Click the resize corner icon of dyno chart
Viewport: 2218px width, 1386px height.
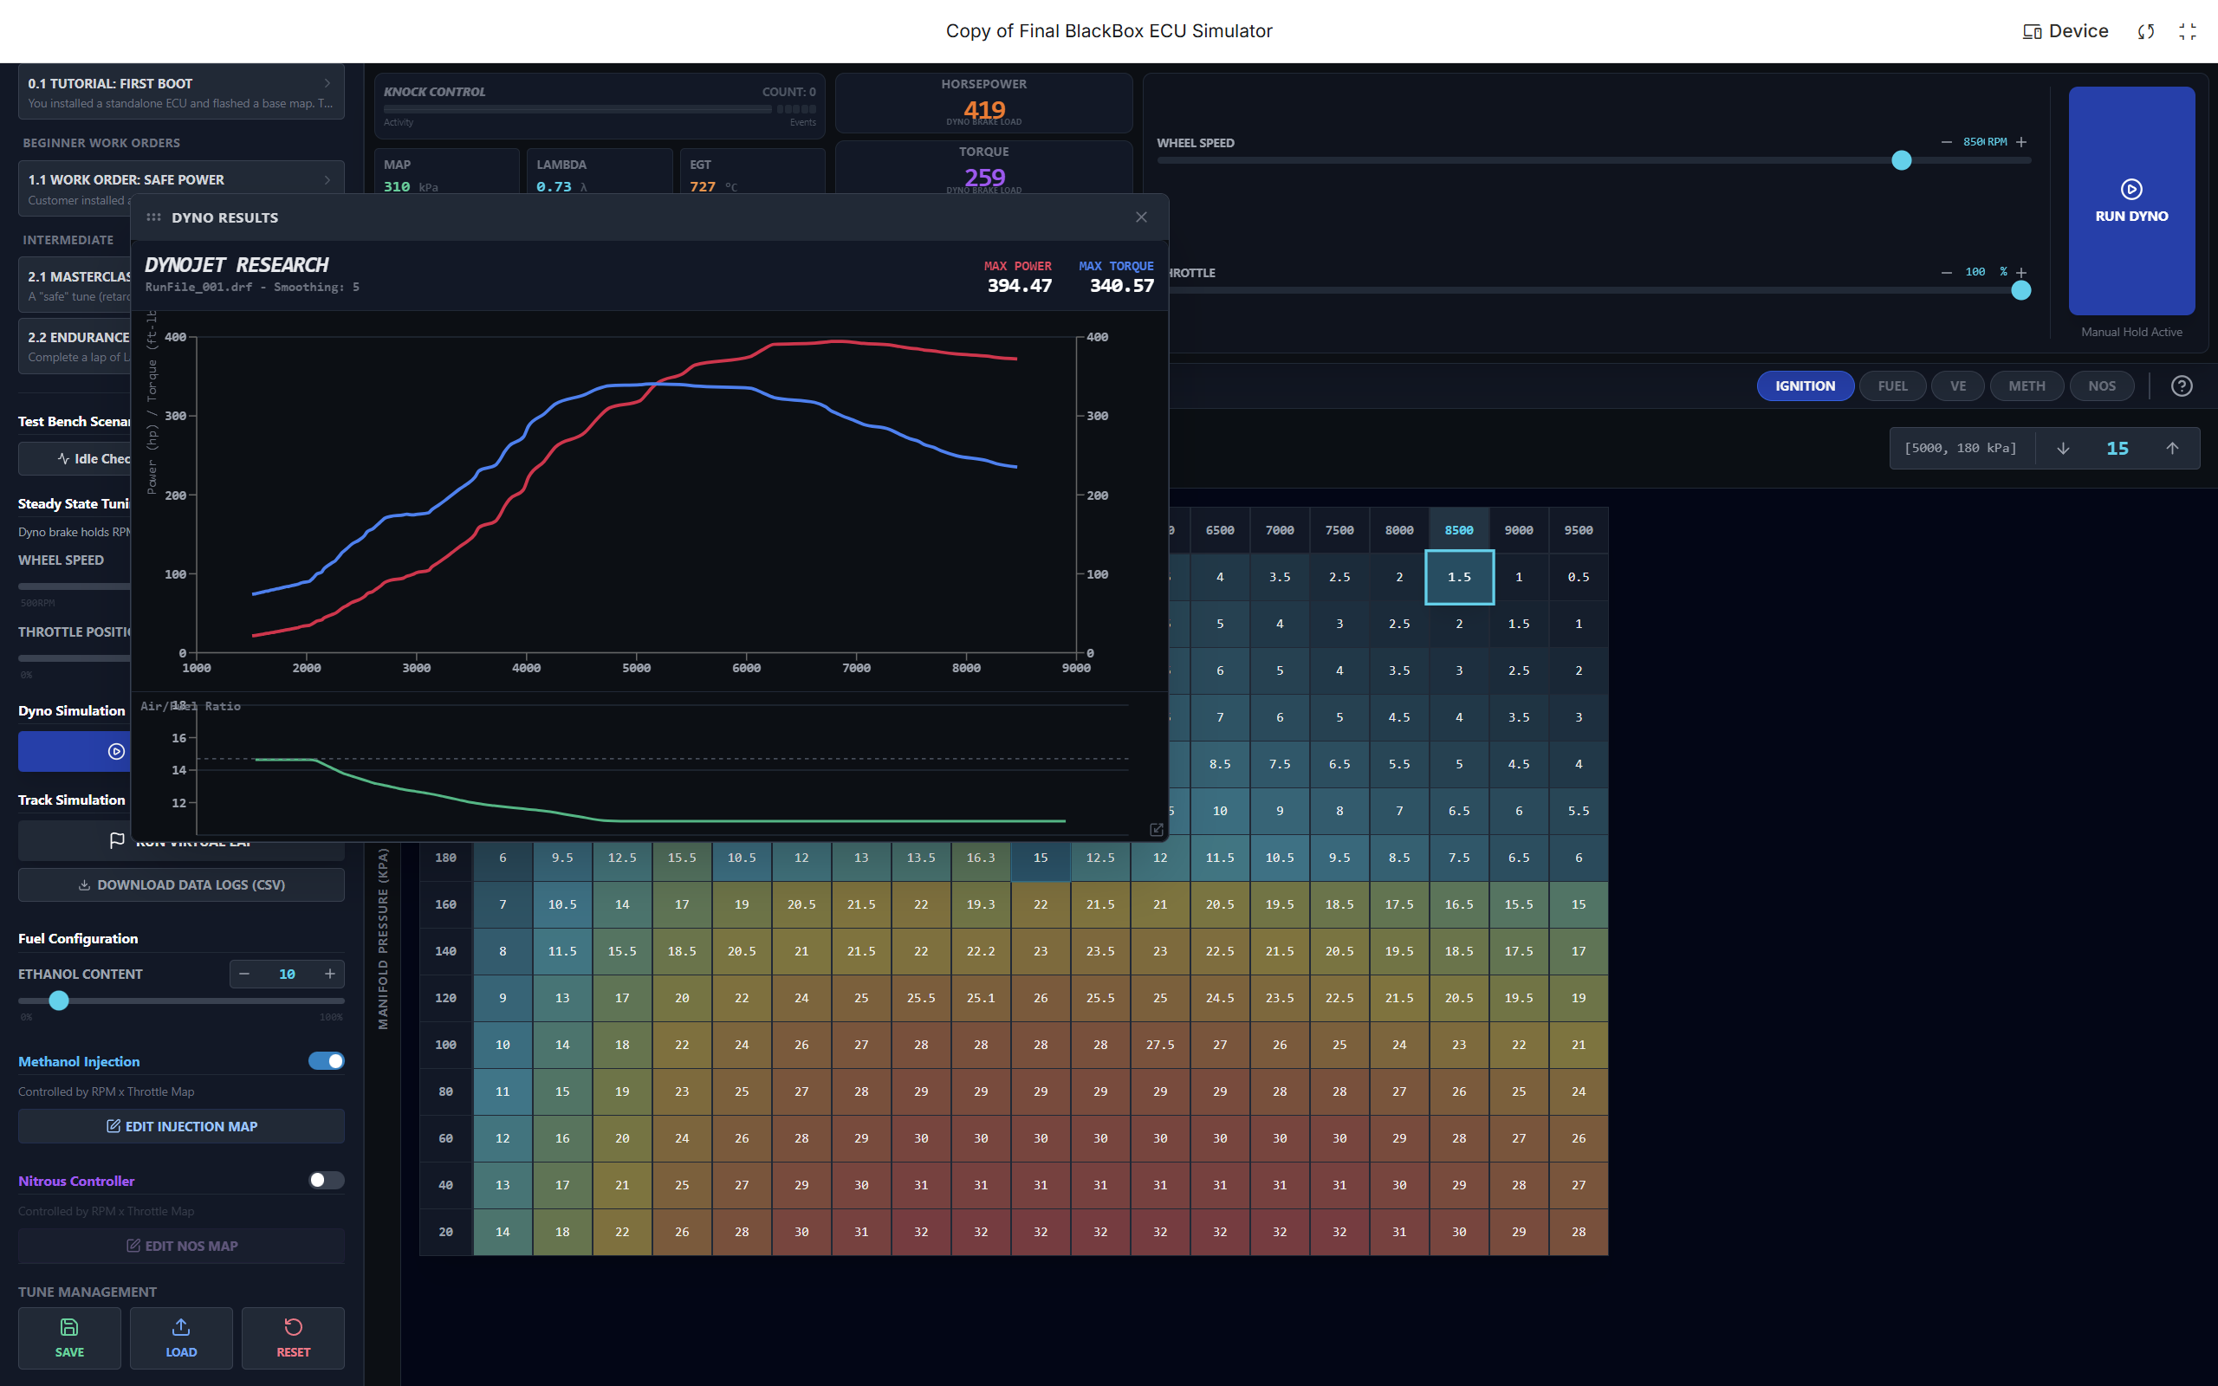1156,829
